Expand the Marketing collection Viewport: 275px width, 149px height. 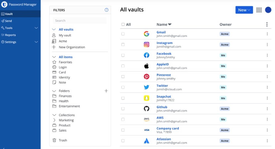(54, 120)
